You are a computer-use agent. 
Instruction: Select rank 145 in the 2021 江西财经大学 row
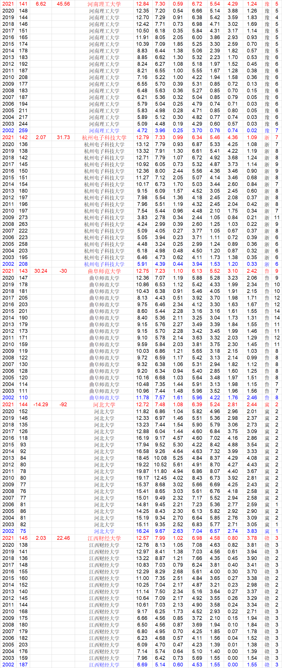pos(23,538)
